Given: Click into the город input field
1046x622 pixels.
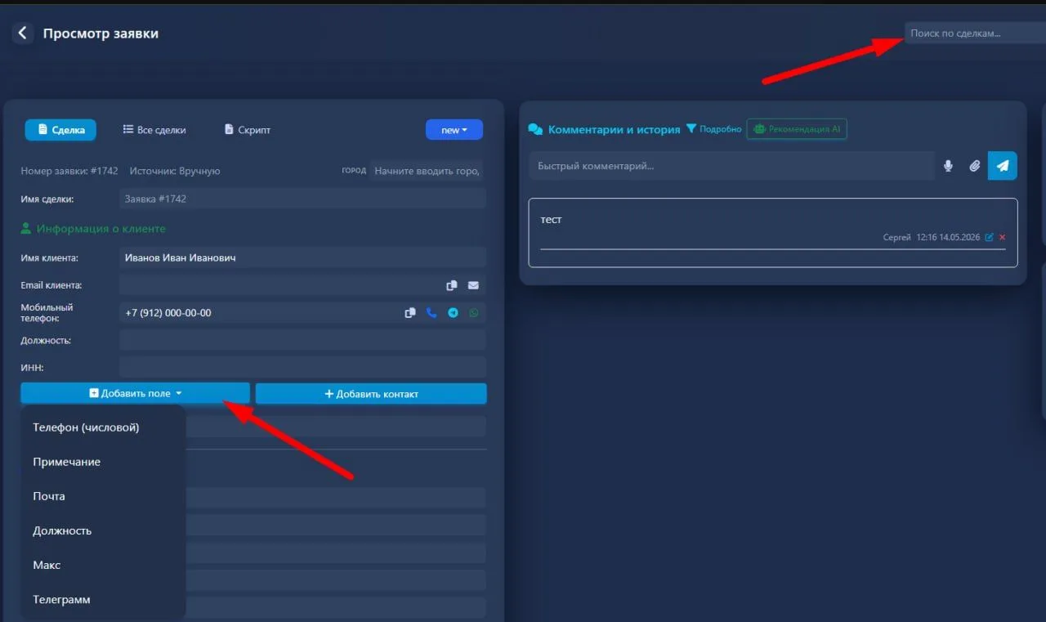Looking at the screenshot, I should [x=426, y=171].
